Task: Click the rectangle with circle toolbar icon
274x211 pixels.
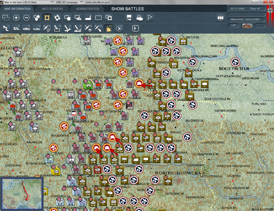Action: click(67, 18)
